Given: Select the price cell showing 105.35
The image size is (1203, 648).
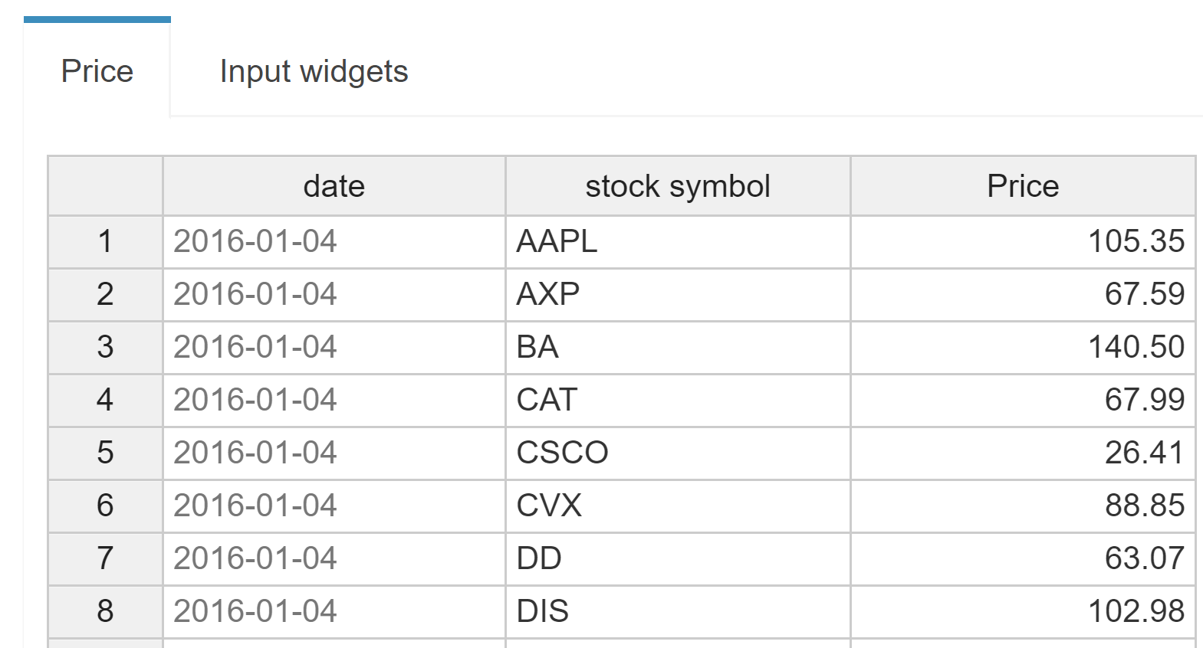Looking at the screenshot, I should (x=1022, y=242).
